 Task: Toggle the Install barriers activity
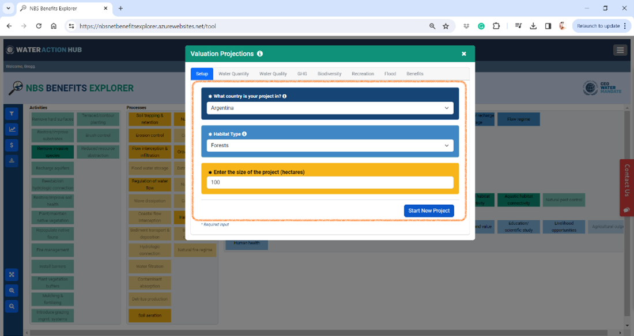(x=52, y=266)
